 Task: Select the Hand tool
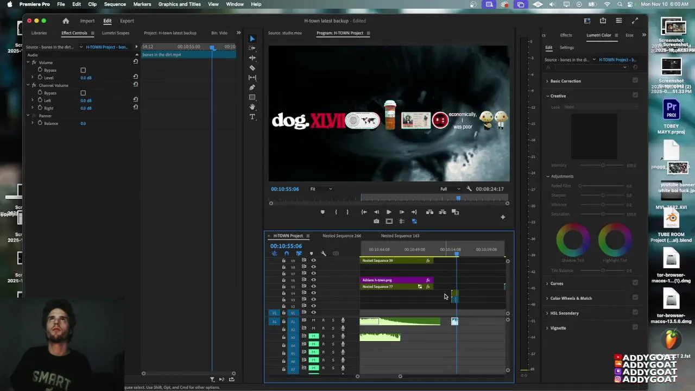[252, 107]
